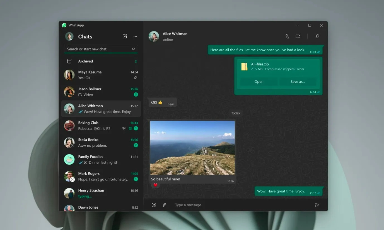Click the magnifier in the chat search box
This screenshot has width=384, height=230.
[x=133, y=49]
